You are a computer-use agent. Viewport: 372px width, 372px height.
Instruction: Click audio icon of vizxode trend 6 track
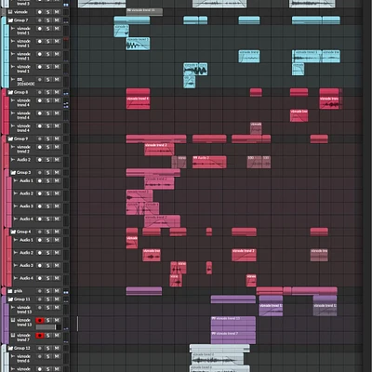pos(13,356)
